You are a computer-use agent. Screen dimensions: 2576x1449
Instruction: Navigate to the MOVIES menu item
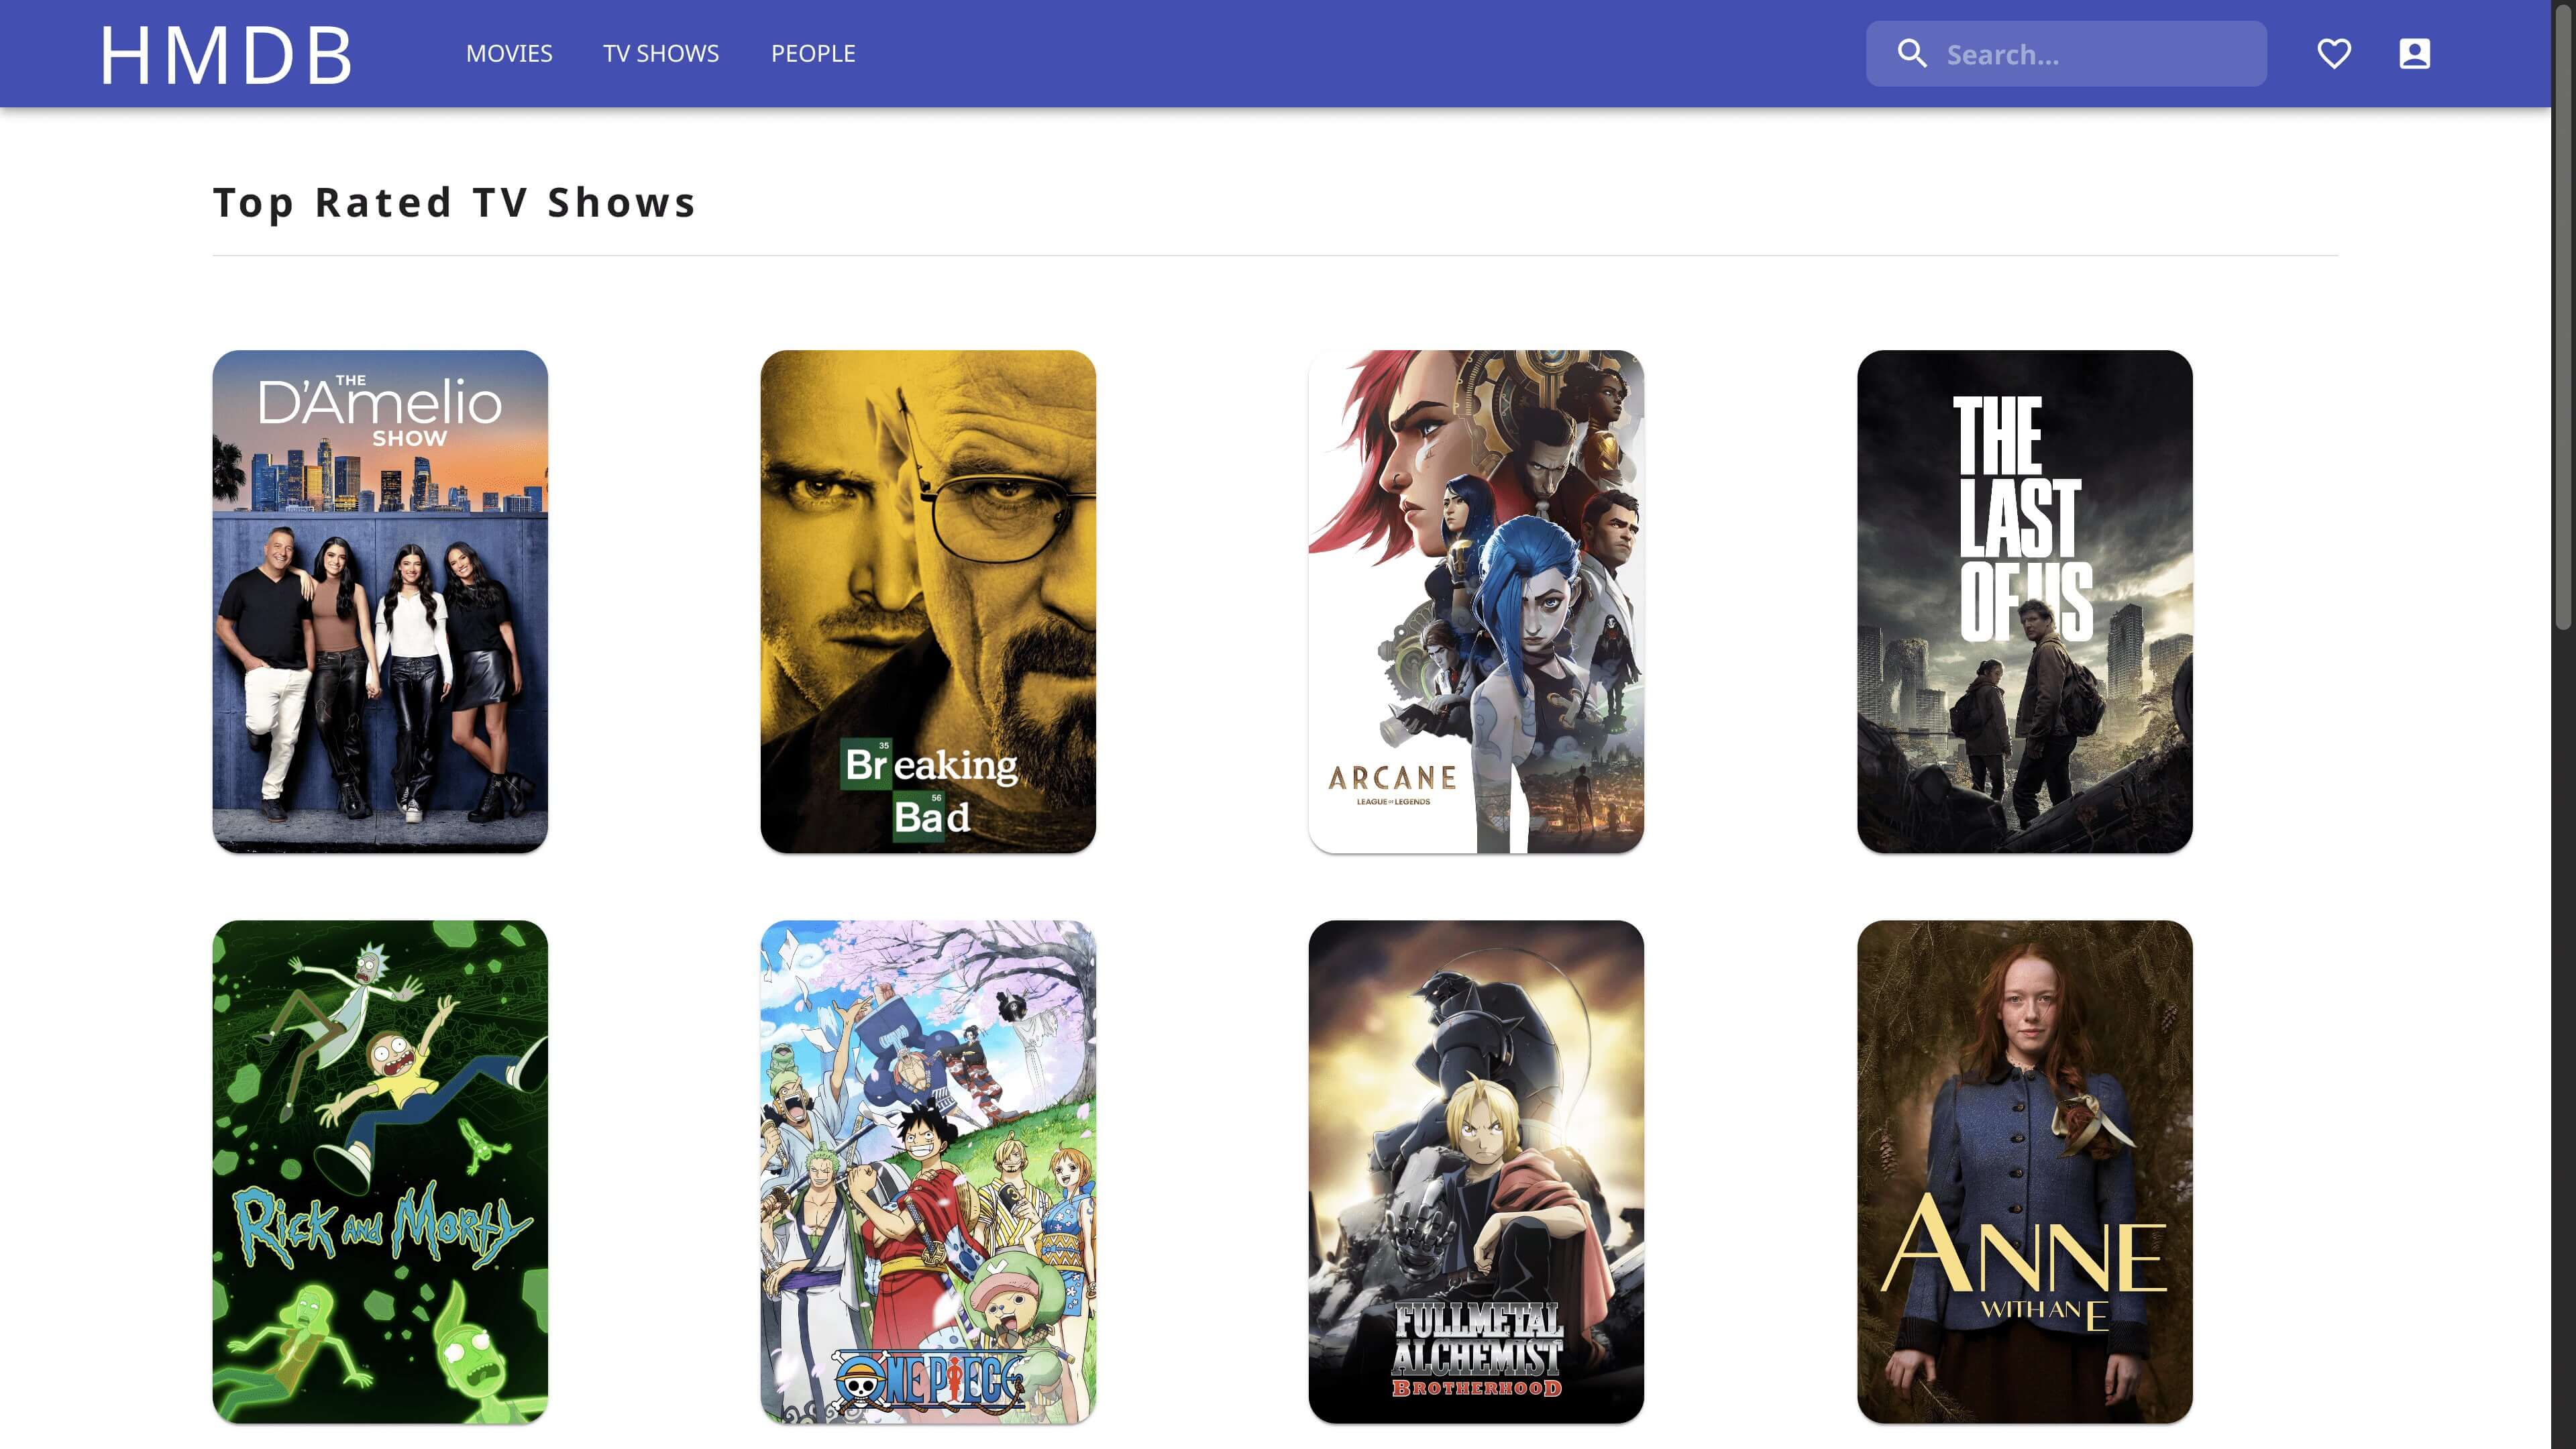tap(510, 53)
